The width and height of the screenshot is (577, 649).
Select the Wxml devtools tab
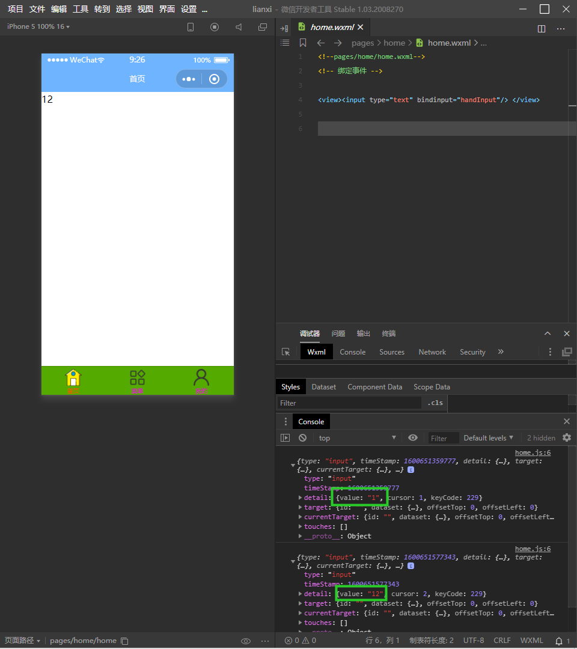tap(317, 352)
